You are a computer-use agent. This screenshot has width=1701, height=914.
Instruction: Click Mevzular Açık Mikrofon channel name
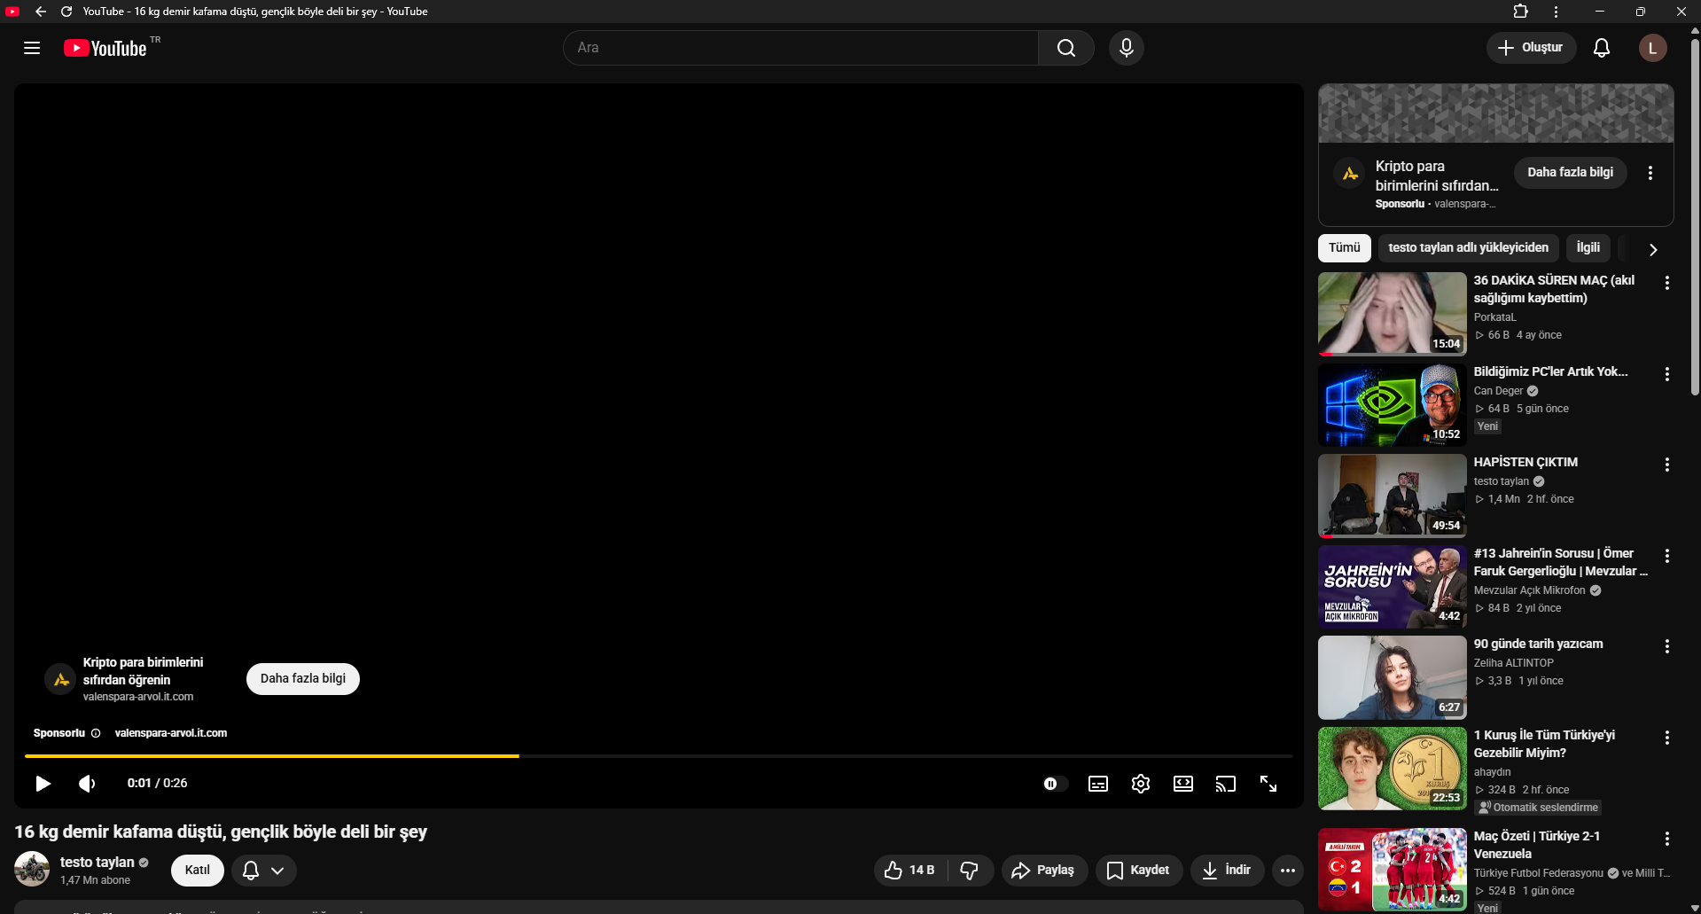click(1529, 590)
